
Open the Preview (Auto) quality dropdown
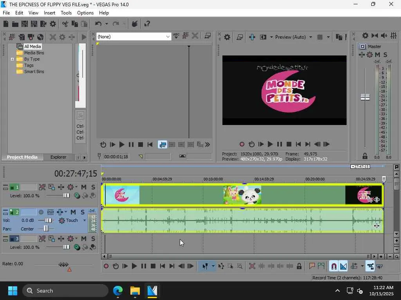click(x=311, y=37)
